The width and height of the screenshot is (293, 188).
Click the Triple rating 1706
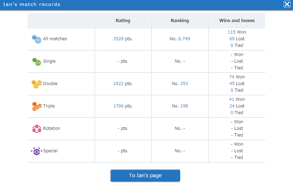pyautogui.click(x=118, y=106)
